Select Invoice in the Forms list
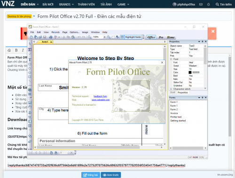This screenshot has width=235, height=178. pos(174,113)
